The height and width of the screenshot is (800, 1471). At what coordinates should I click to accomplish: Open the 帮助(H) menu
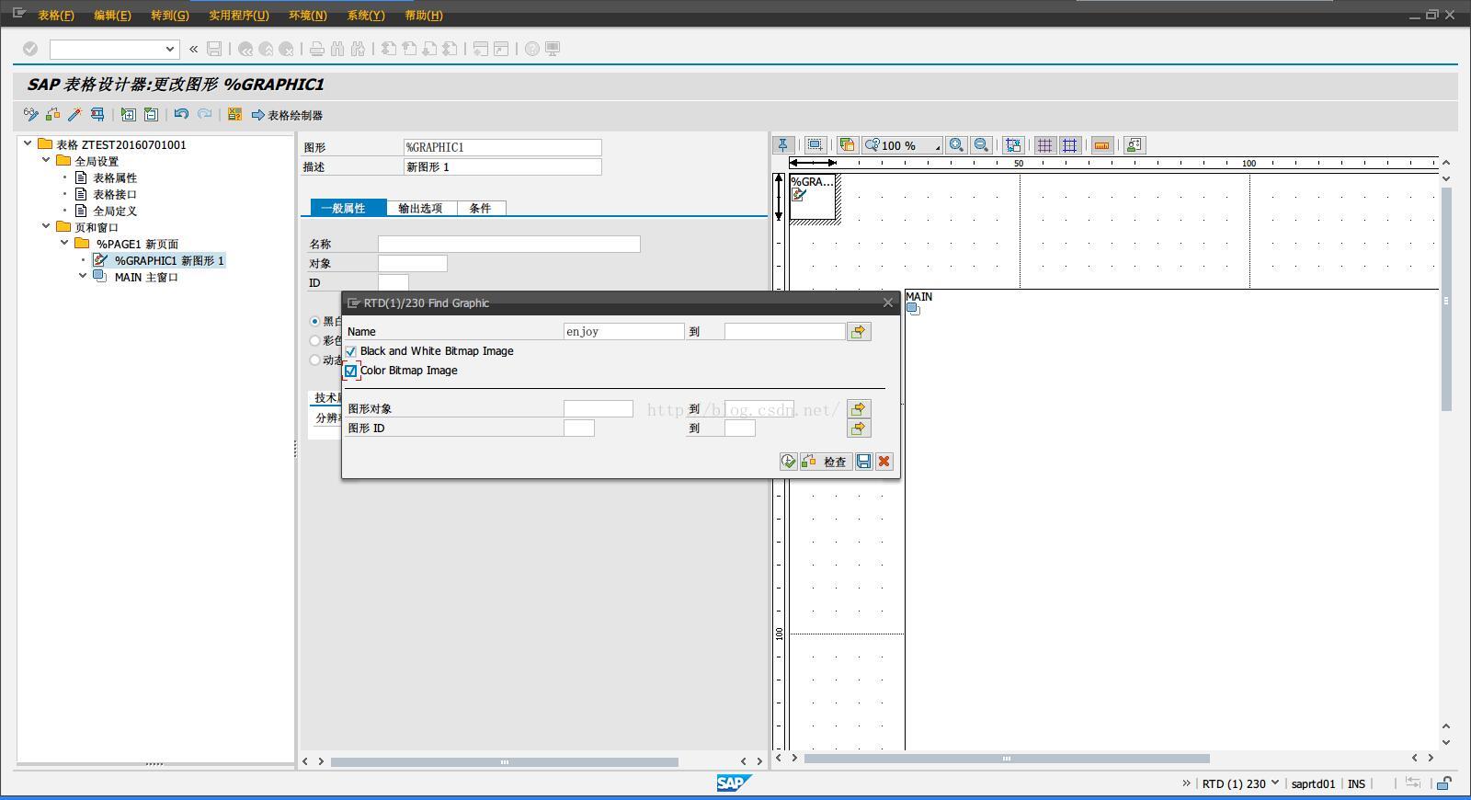[423, 15]
